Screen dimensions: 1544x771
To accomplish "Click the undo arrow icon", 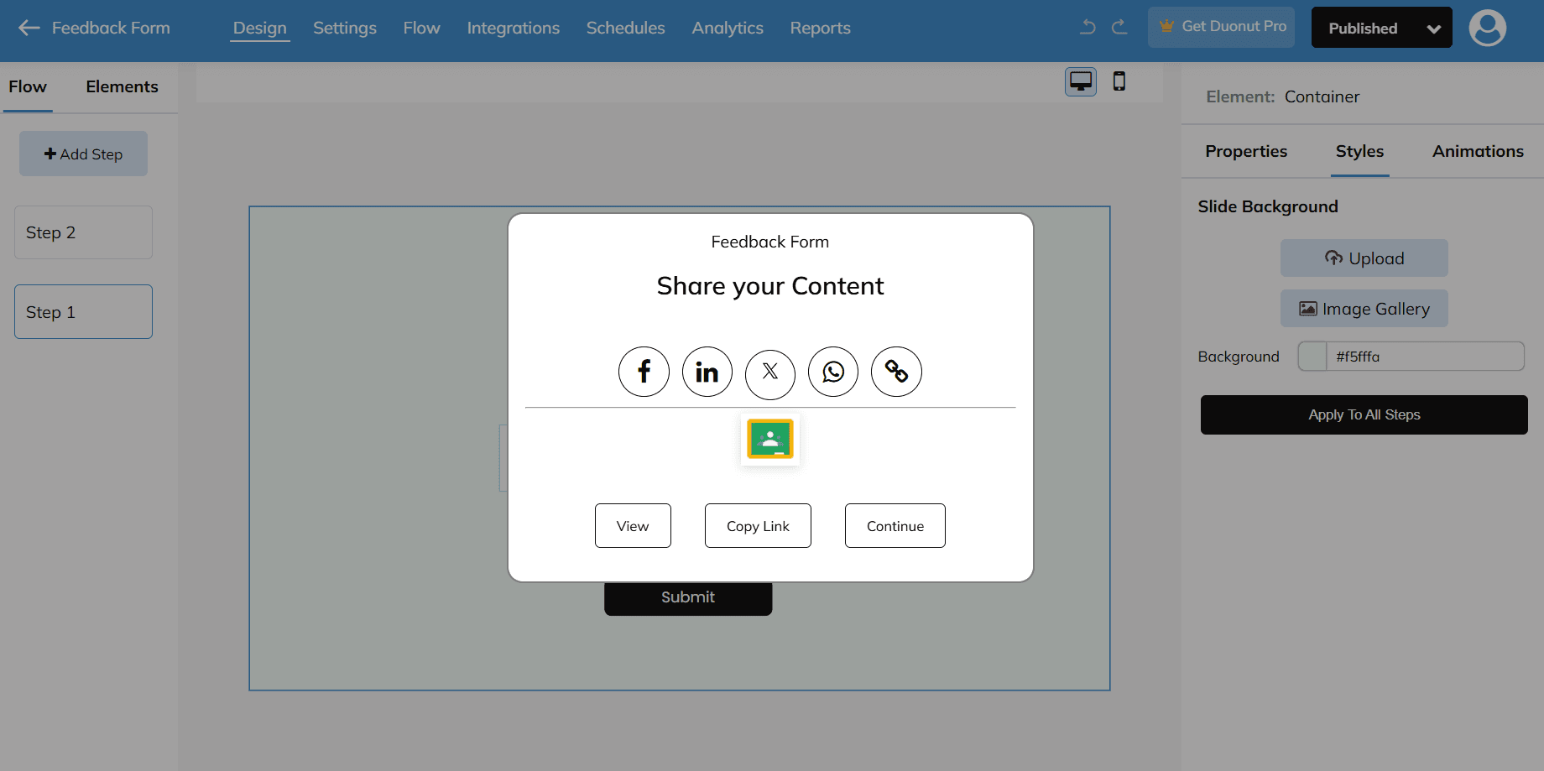I will pyautogui.click(x=1088, y=27).
